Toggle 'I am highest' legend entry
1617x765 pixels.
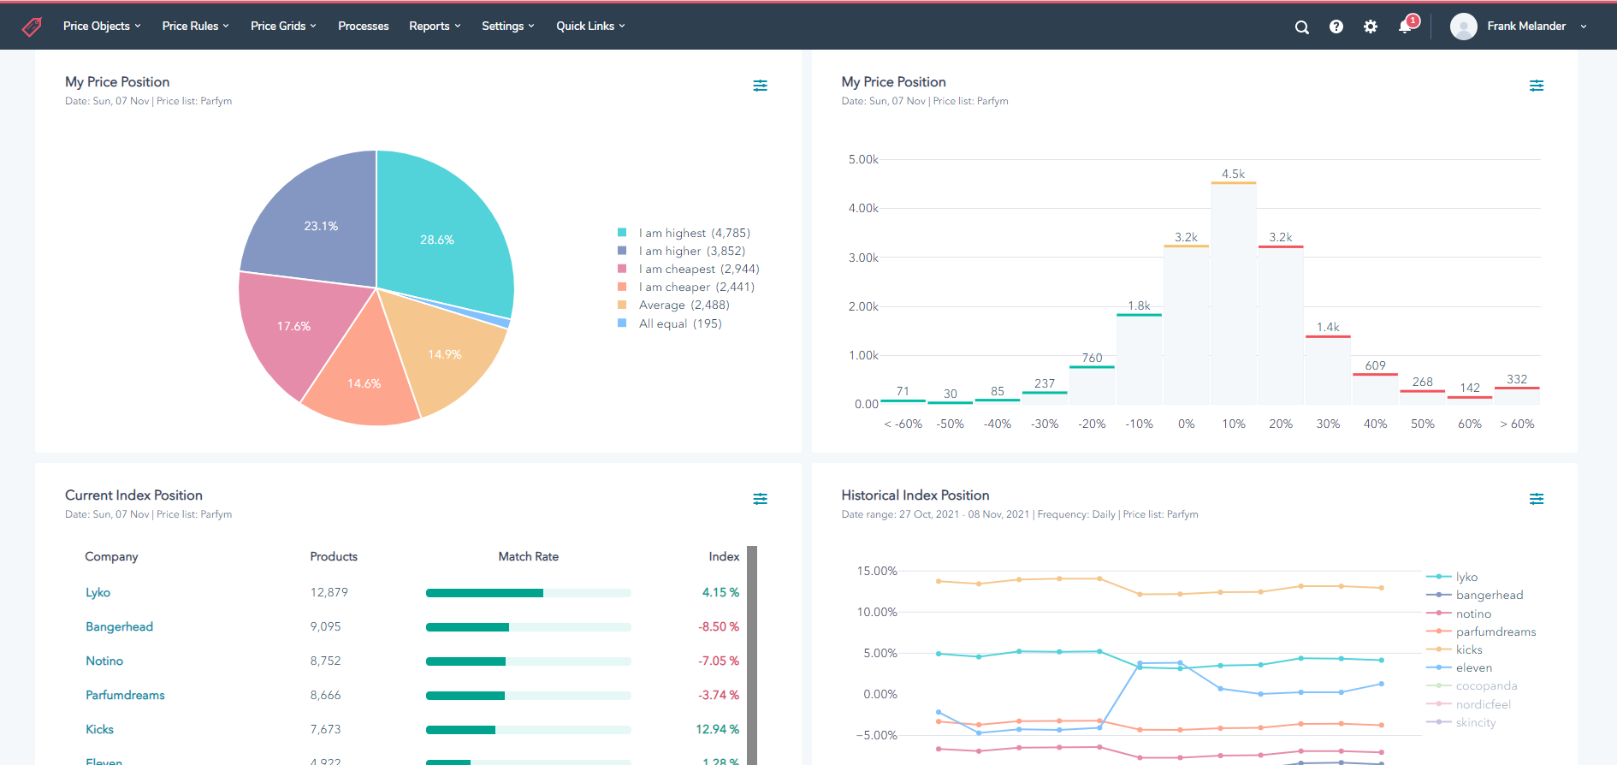[x=684, y=233]
